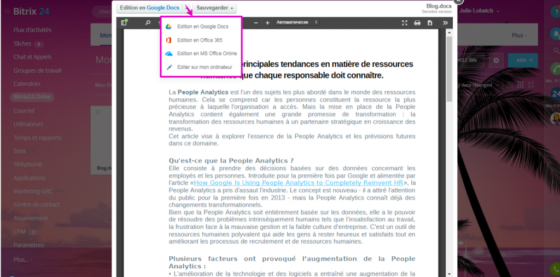Screen dimensions: 560x277
Task: Expand the Plus... item in sidebar
Action: [23, 260]
